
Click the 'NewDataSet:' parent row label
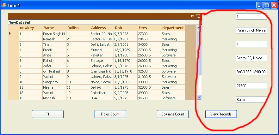(20, 22)
